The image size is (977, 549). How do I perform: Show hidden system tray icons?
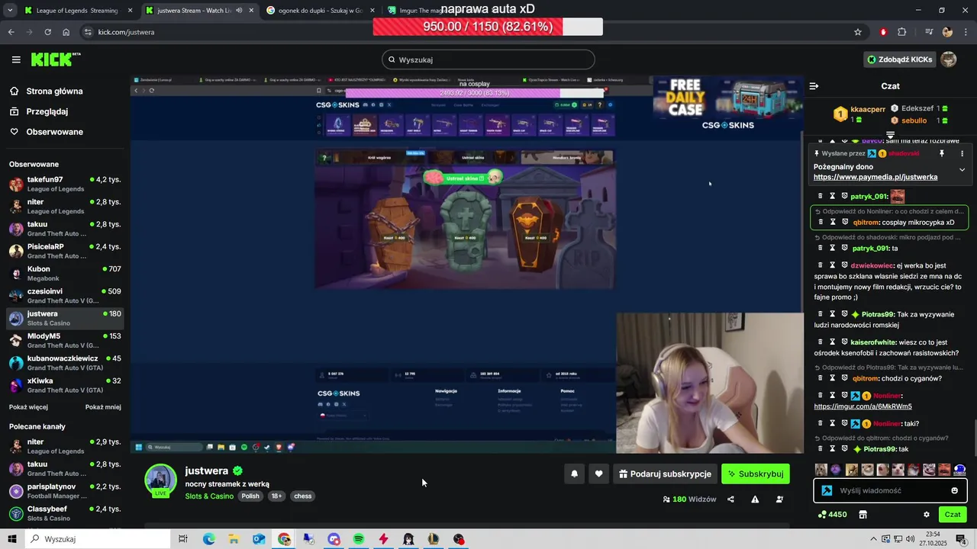pyautogui.click(x=873, y=539)
